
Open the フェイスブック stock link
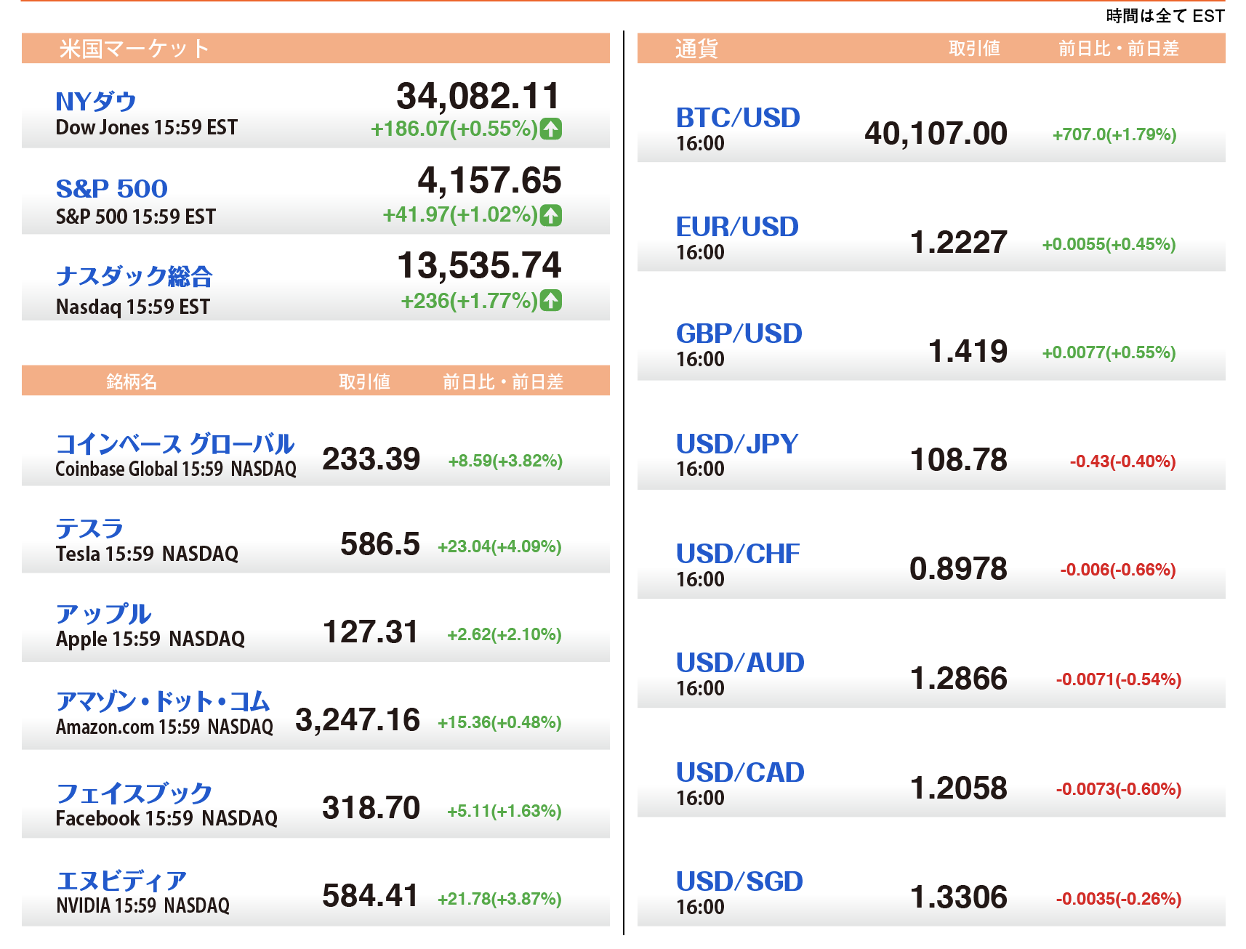tap(134, 793)
